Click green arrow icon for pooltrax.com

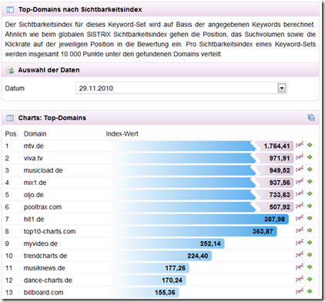[310, 206]
